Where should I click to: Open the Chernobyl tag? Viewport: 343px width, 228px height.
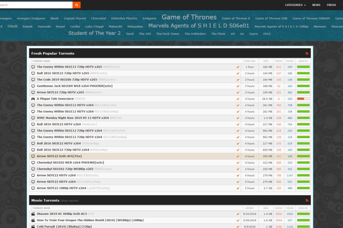coord(98,18)
